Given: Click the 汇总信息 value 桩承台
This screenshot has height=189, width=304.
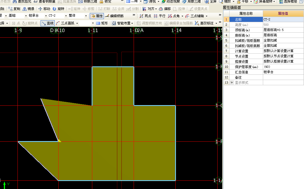Looking at the screenshot, I should (x=283, y=72).
